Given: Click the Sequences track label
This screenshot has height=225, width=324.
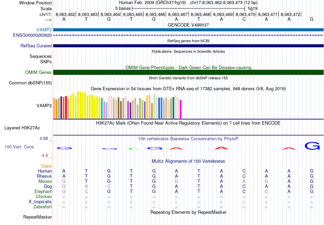Looking at the screenshot, I should click(41, 56).
